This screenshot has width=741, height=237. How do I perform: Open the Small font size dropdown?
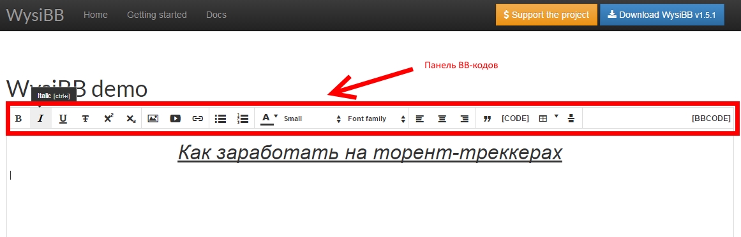point(312,119)
